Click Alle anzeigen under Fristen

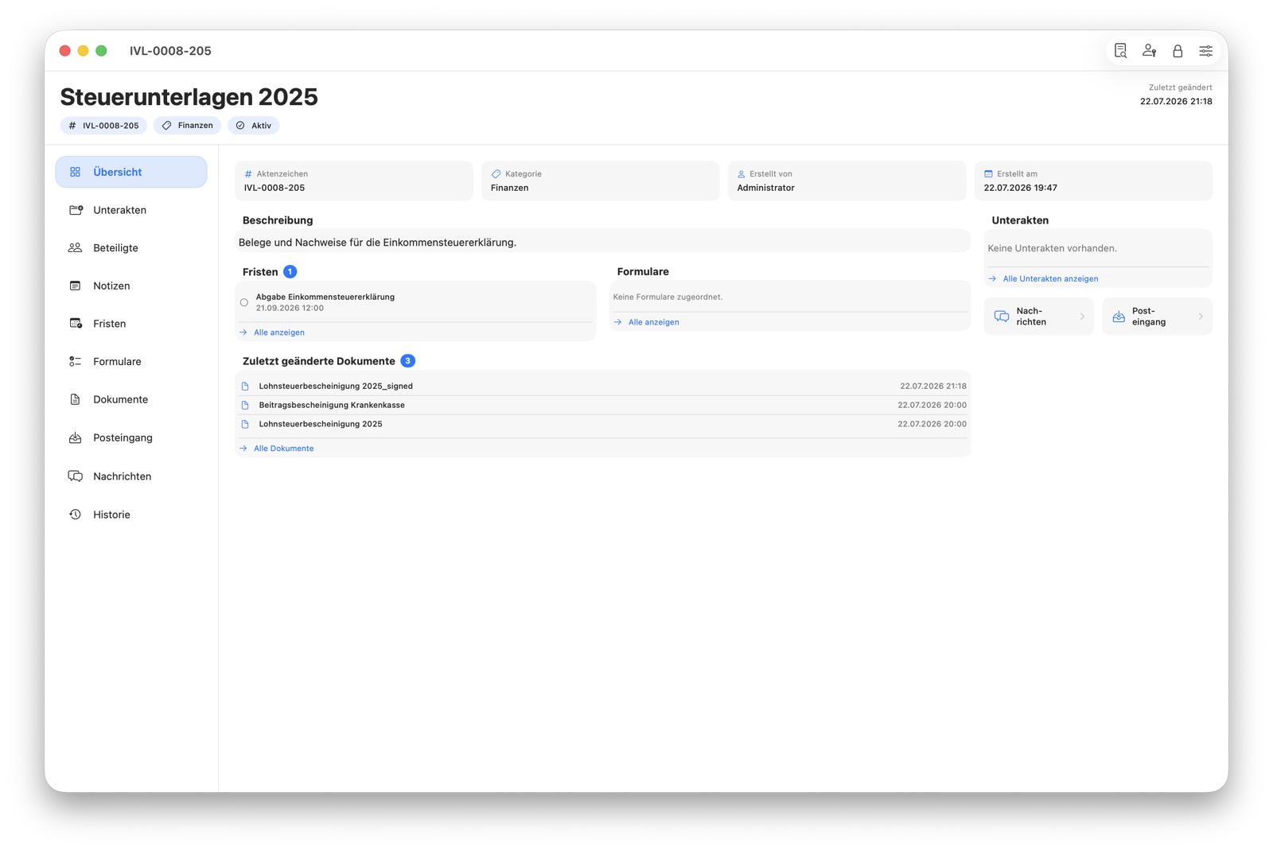(278, 332)
